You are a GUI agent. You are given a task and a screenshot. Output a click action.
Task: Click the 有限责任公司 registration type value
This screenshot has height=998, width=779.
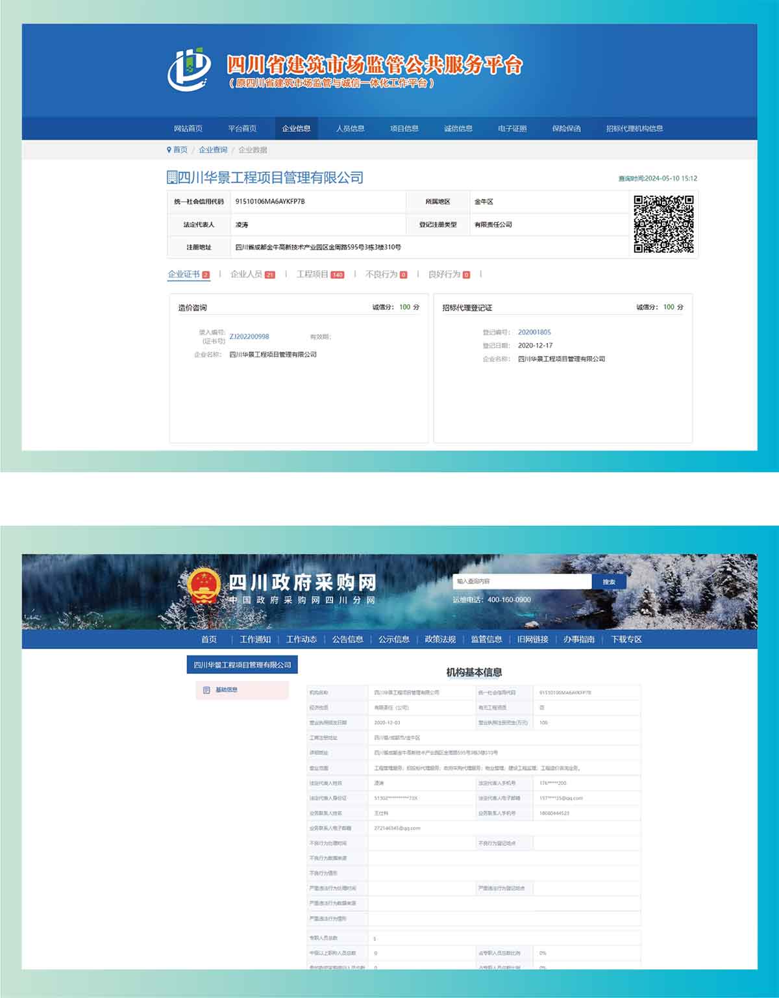pos(493,224)
